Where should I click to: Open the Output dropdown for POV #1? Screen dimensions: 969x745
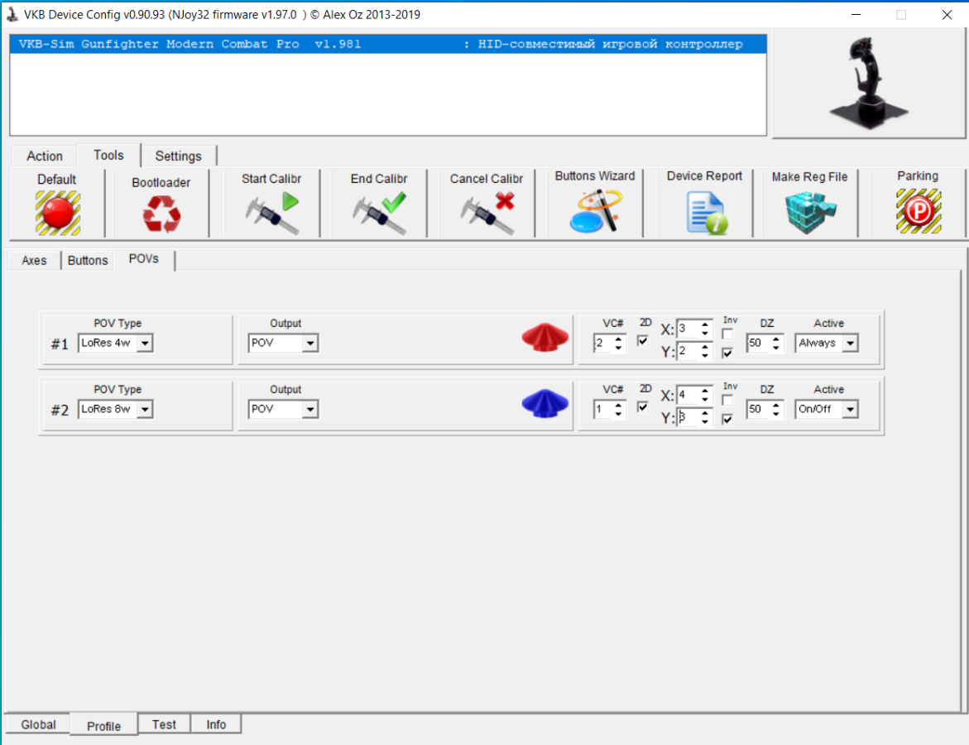(x=310, y=344)
